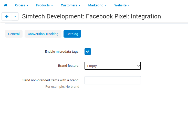Click 'Send non-branded items with a brand' label

[51, 80]
